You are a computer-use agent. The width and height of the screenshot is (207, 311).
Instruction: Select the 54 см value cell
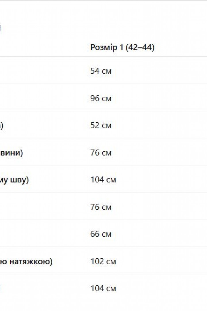point(101,71)
